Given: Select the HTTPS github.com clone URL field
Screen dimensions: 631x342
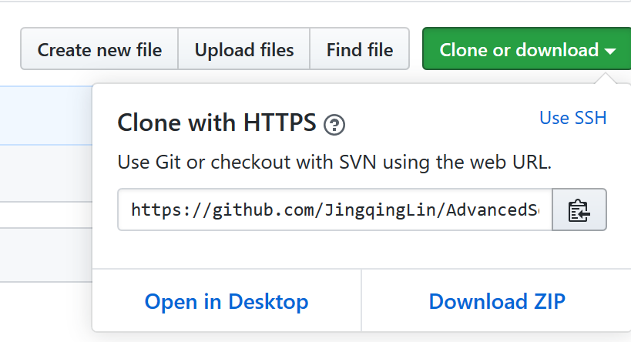Looking at the screenshot, I should pyautogui.click(x=335, y=210).
